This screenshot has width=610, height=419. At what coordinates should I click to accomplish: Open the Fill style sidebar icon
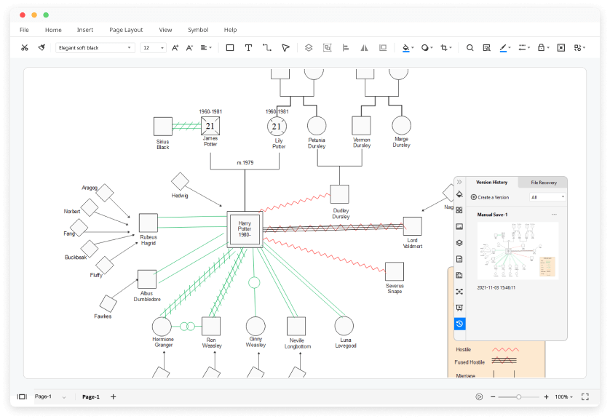pos(459,194)
